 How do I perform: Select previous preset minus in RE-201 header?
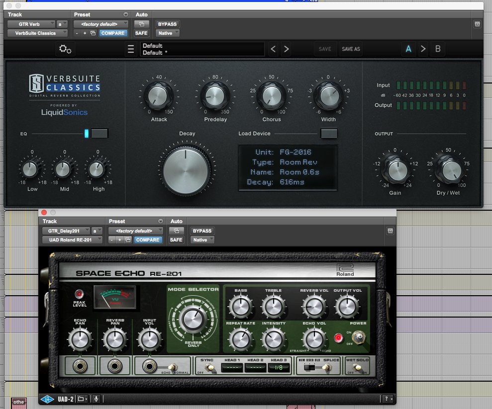[x=112, y=240]
